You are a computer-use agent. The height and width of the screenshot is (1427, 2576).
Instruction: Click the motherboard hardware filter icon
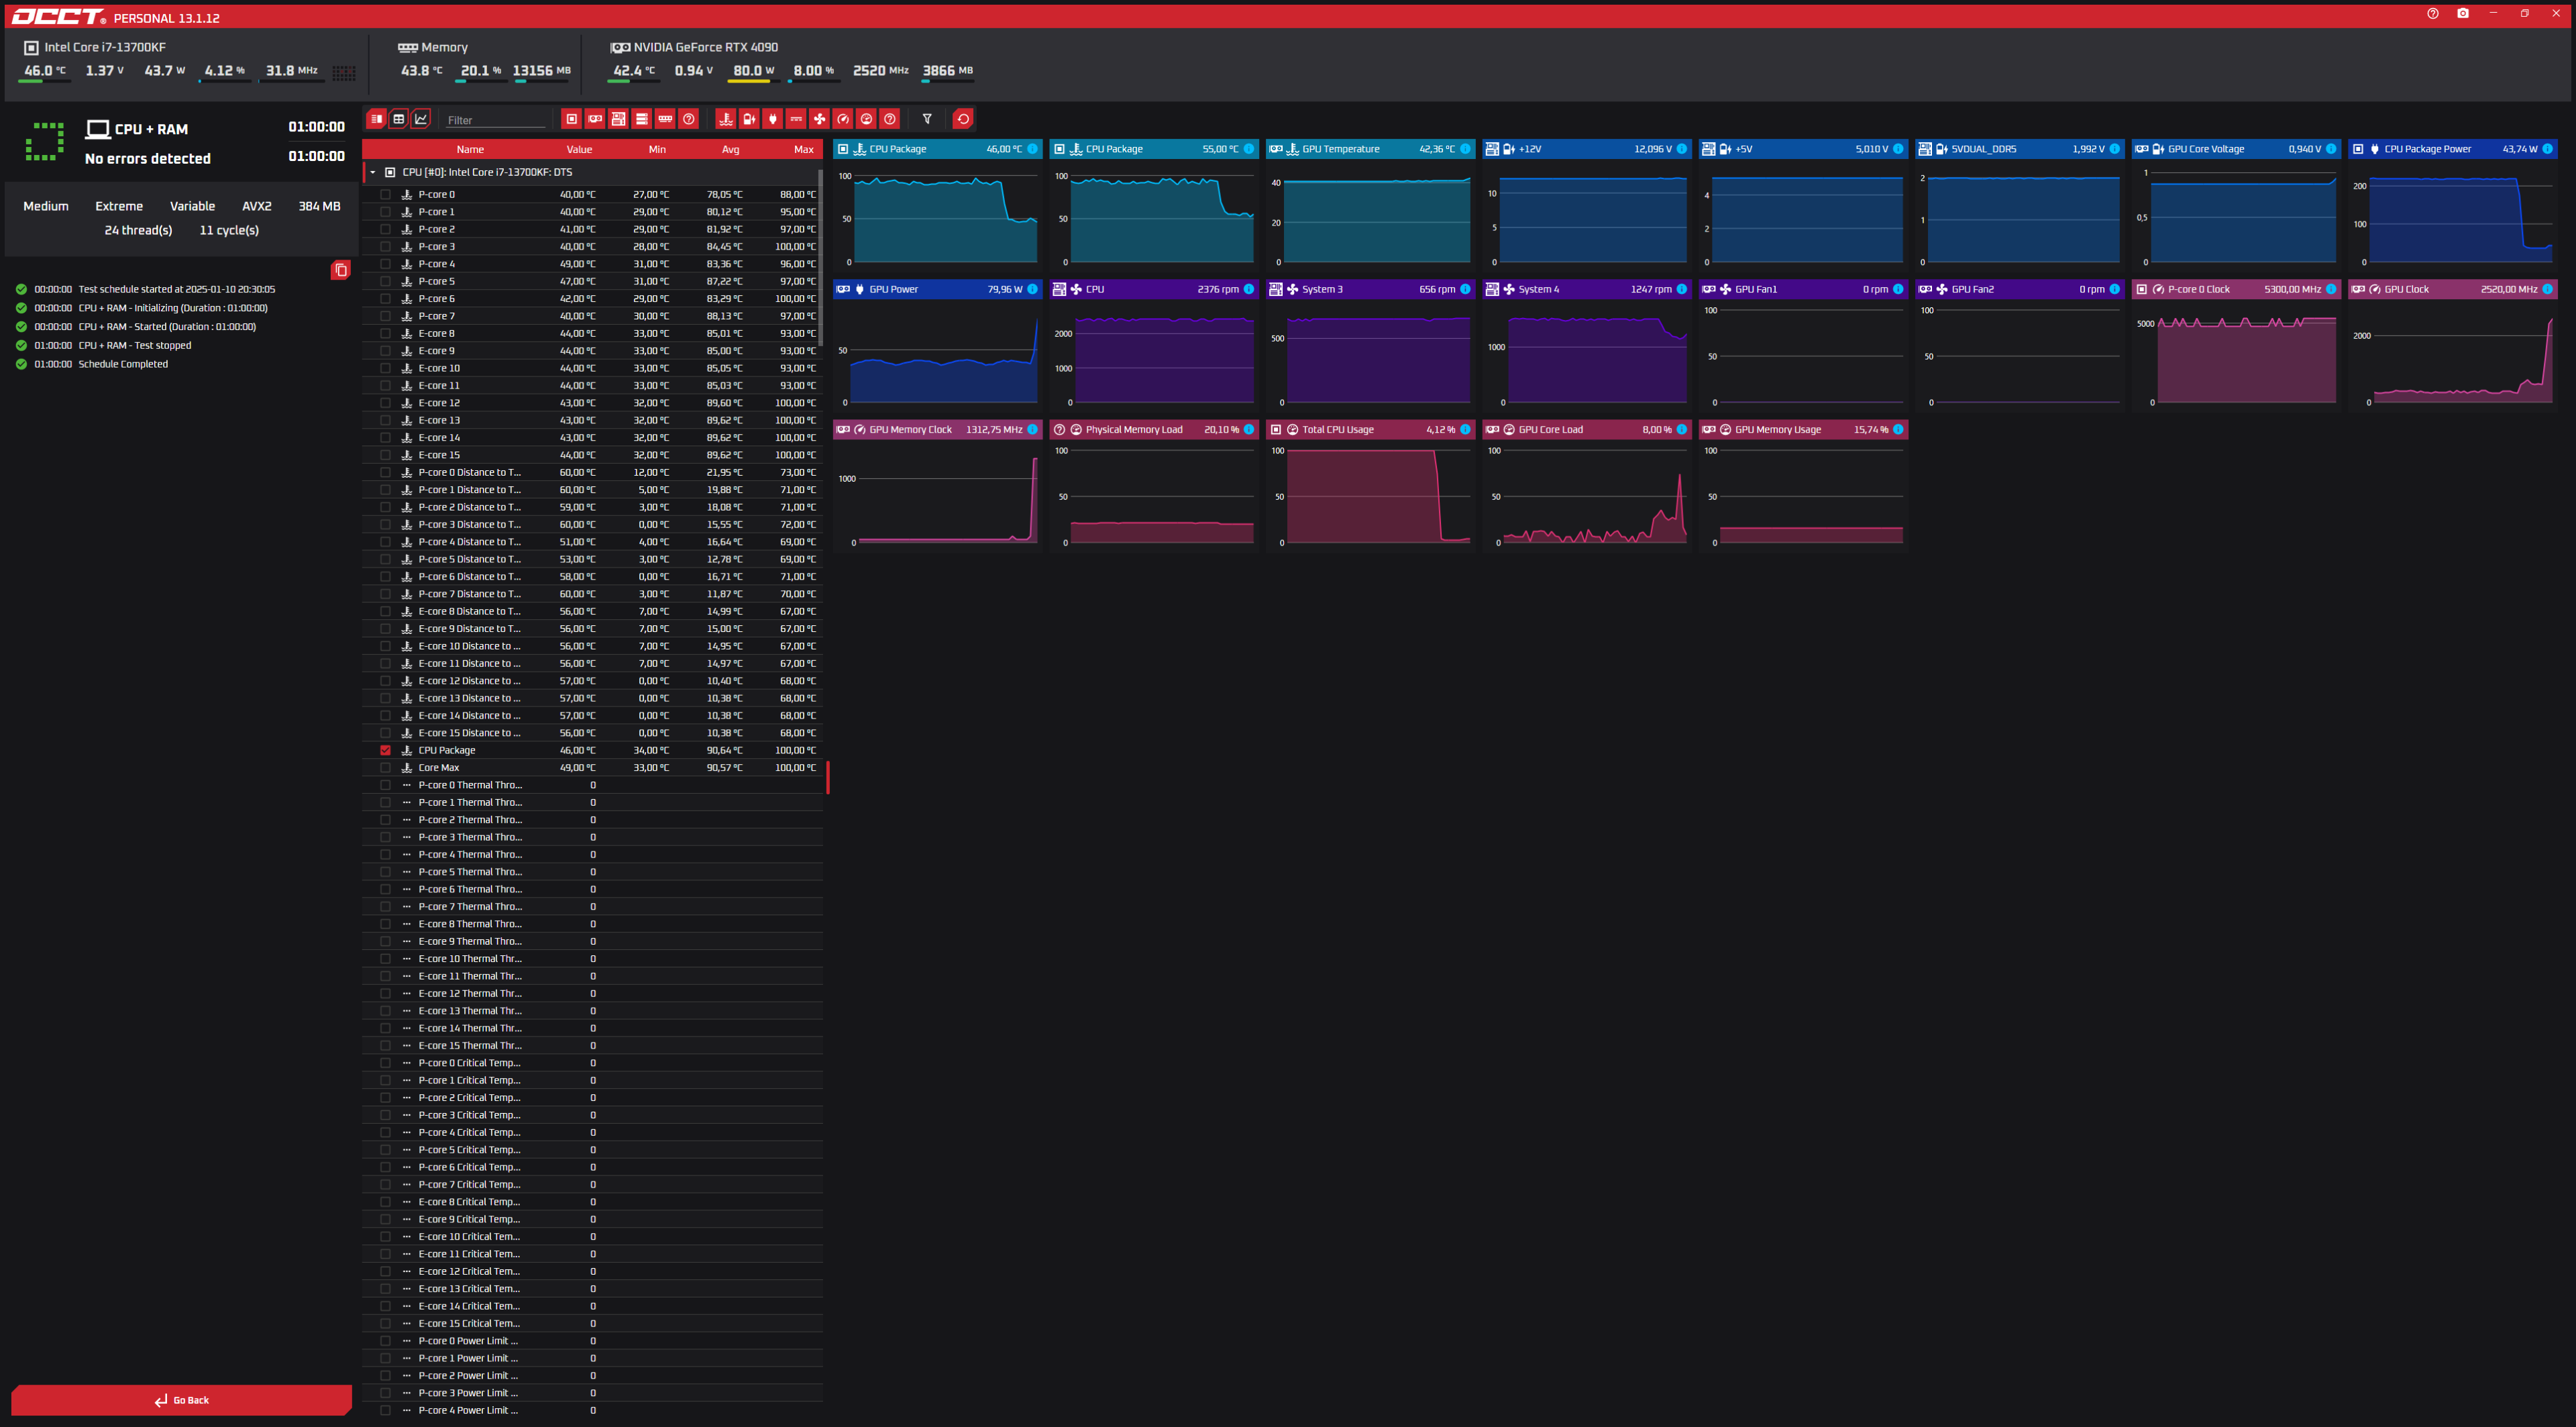point(618,119)
